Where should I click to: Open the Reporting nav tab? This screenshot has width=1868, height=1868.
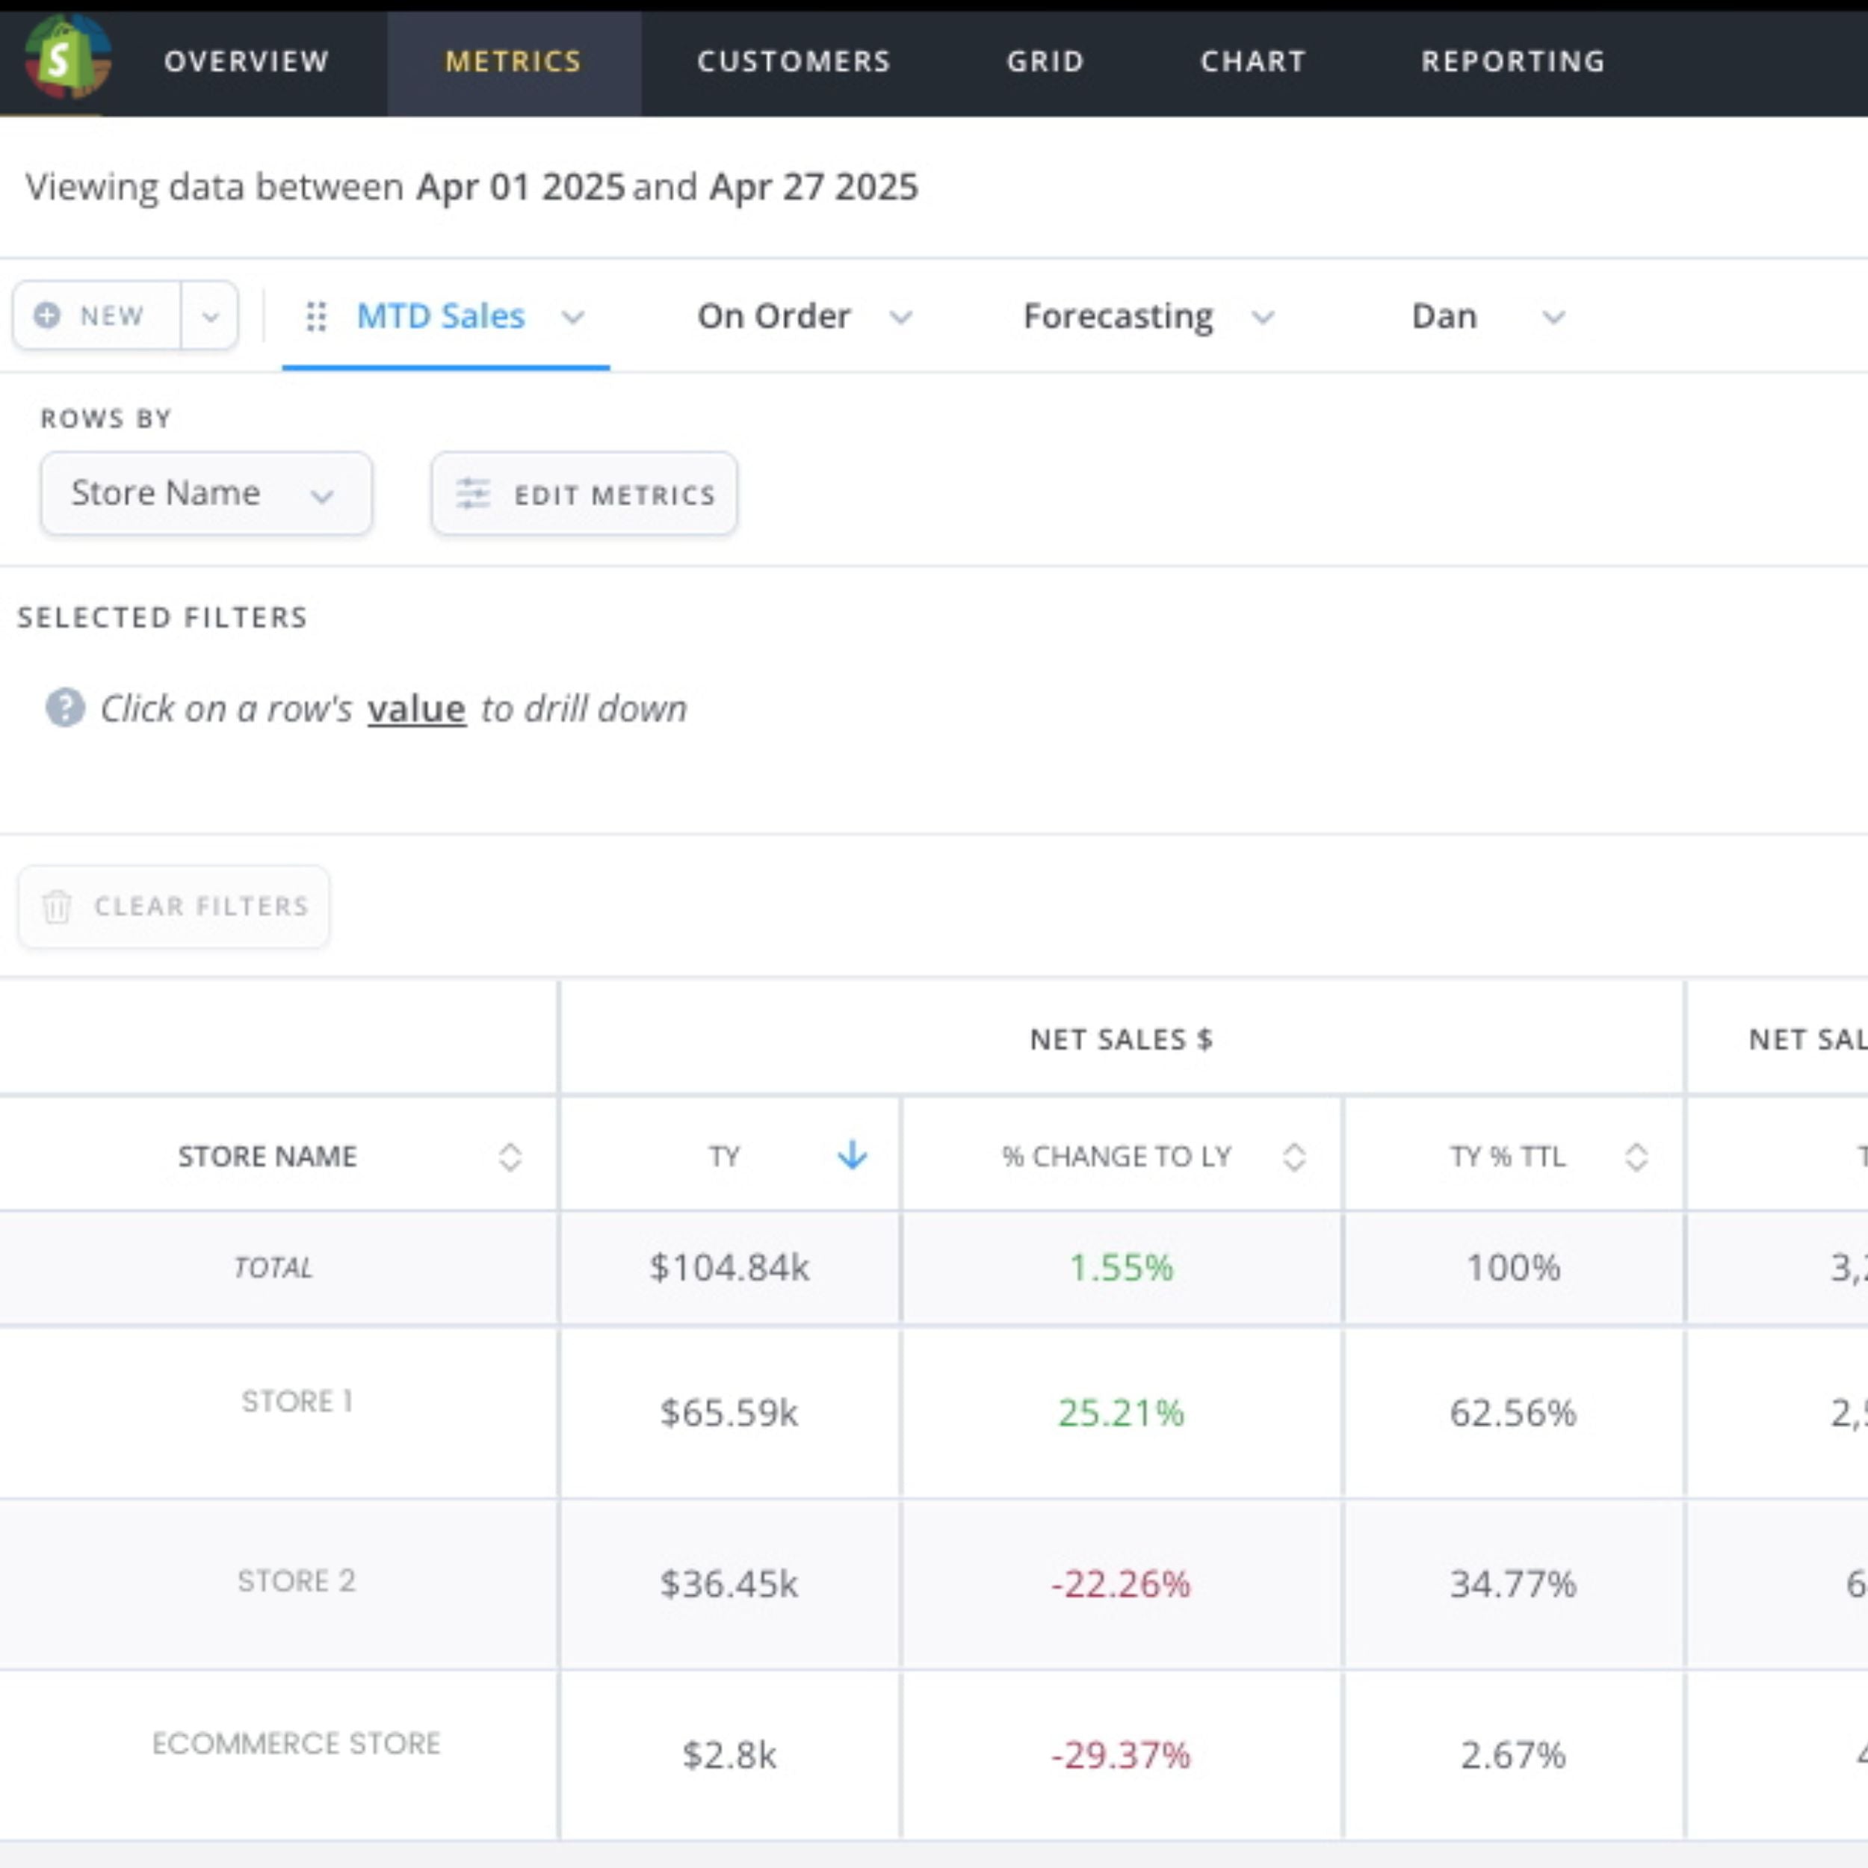click(1512, 62)
